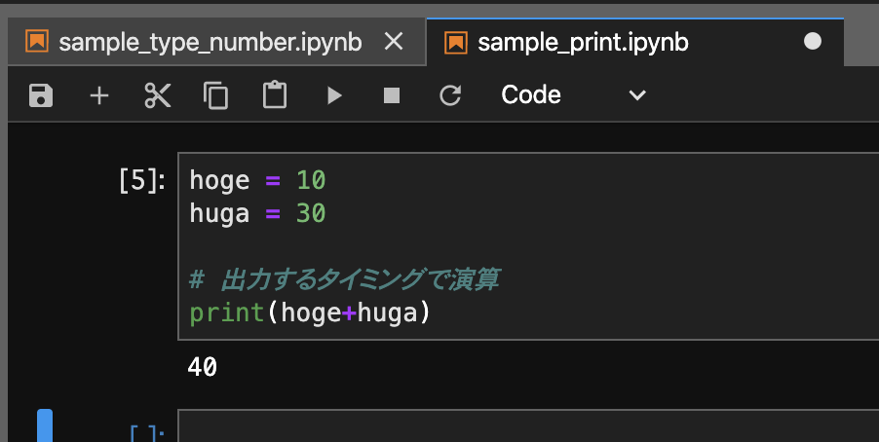Close the sample_type_number.ipynb tab

(x=394, y=42)
